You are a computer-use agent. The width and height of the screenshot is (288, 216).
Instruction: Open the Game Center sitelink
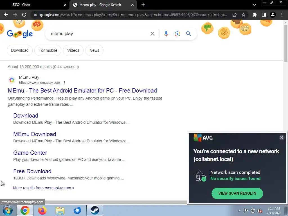30,153
